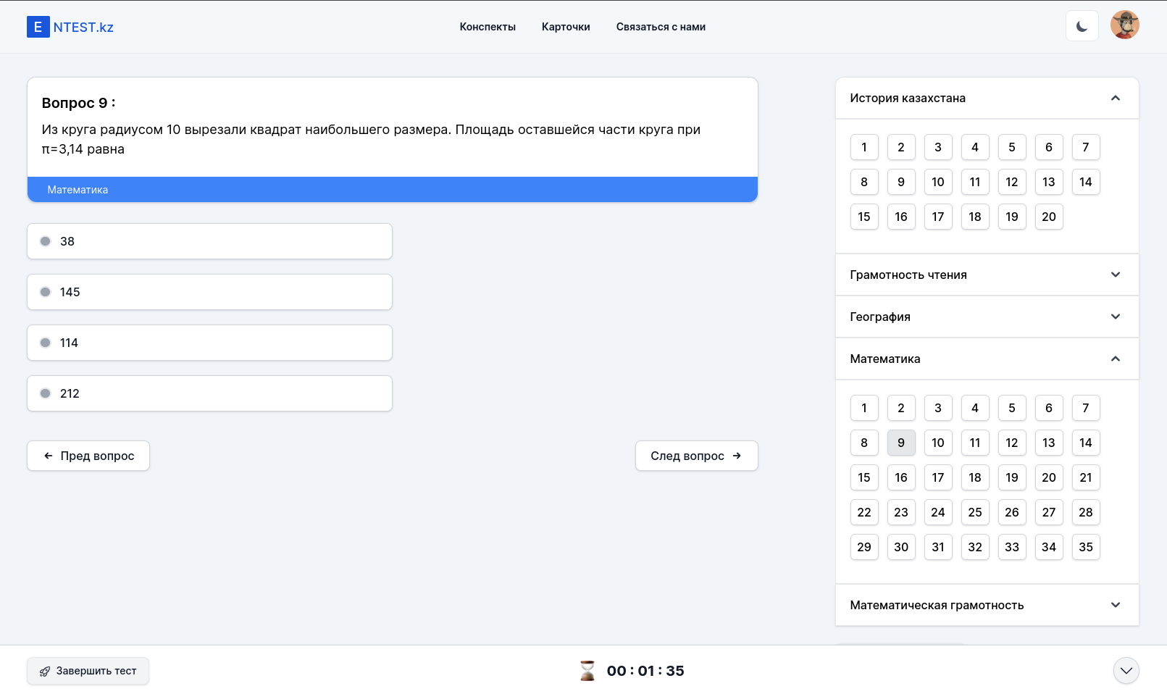
Task: Open the Конспекты menu item
Action: point(488,27)
